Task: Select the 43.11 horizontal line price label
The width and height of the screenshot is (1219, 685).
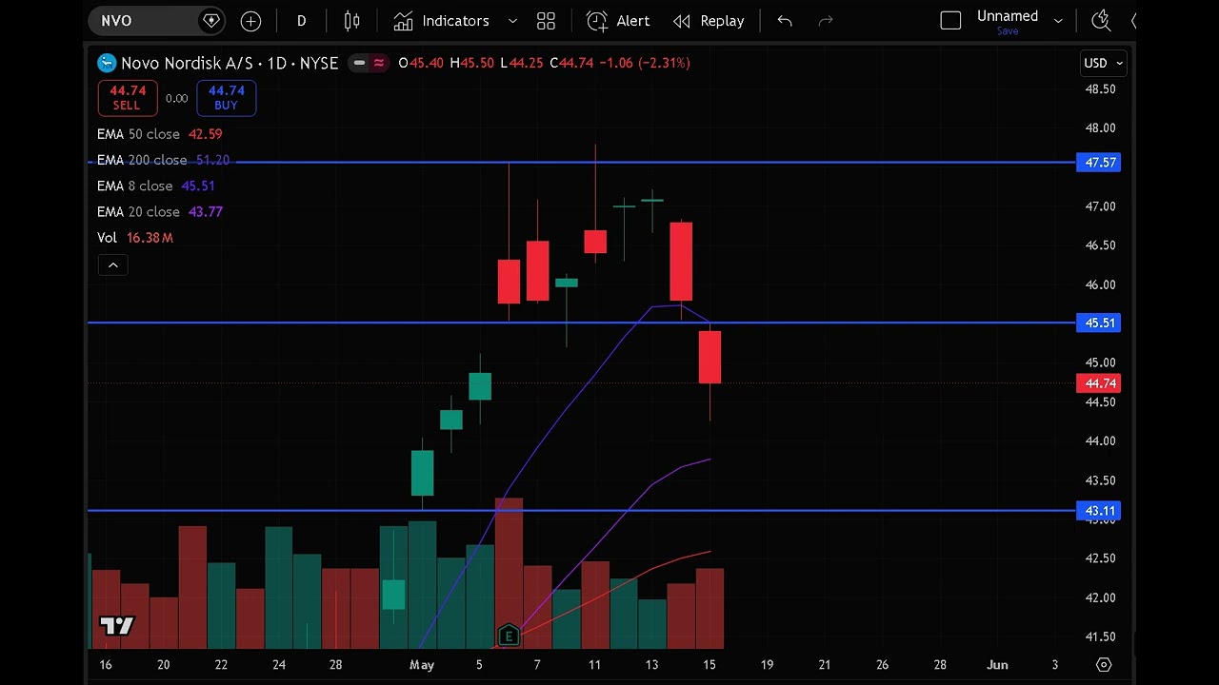Action: pos(1100,511)
